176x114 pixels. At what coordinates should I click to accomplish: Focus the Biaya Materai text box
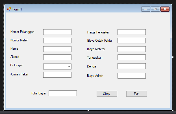pos(132,49)
